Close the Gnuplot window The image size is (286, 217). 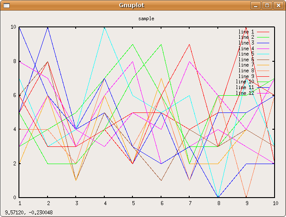278,6
